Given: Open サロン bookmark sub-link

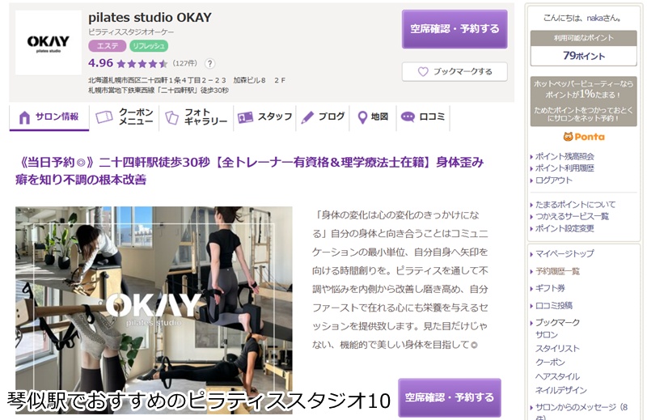Looking at the screenshot, I should click(x=547, y=335).
